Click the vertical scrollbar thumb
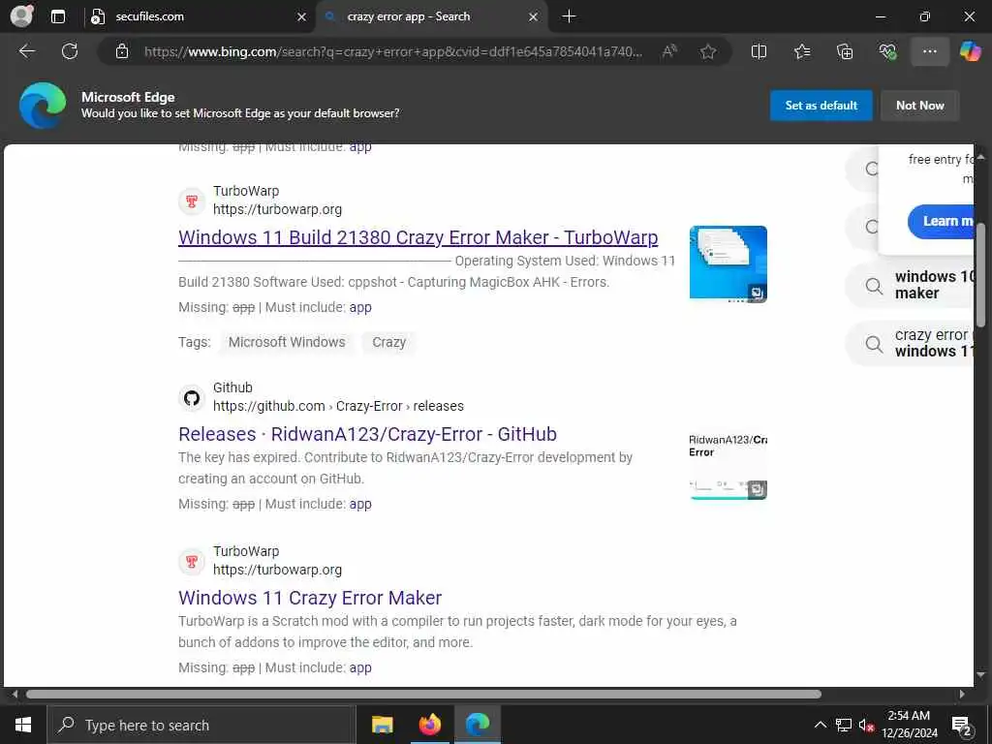This screenshot has width=992, height=744. pyautogui.click(x=981, y=275)
